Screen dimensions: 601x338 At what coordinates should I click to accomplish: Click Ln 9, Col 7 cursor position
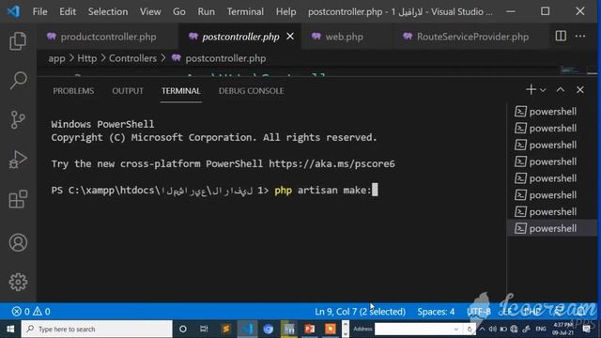360,312
